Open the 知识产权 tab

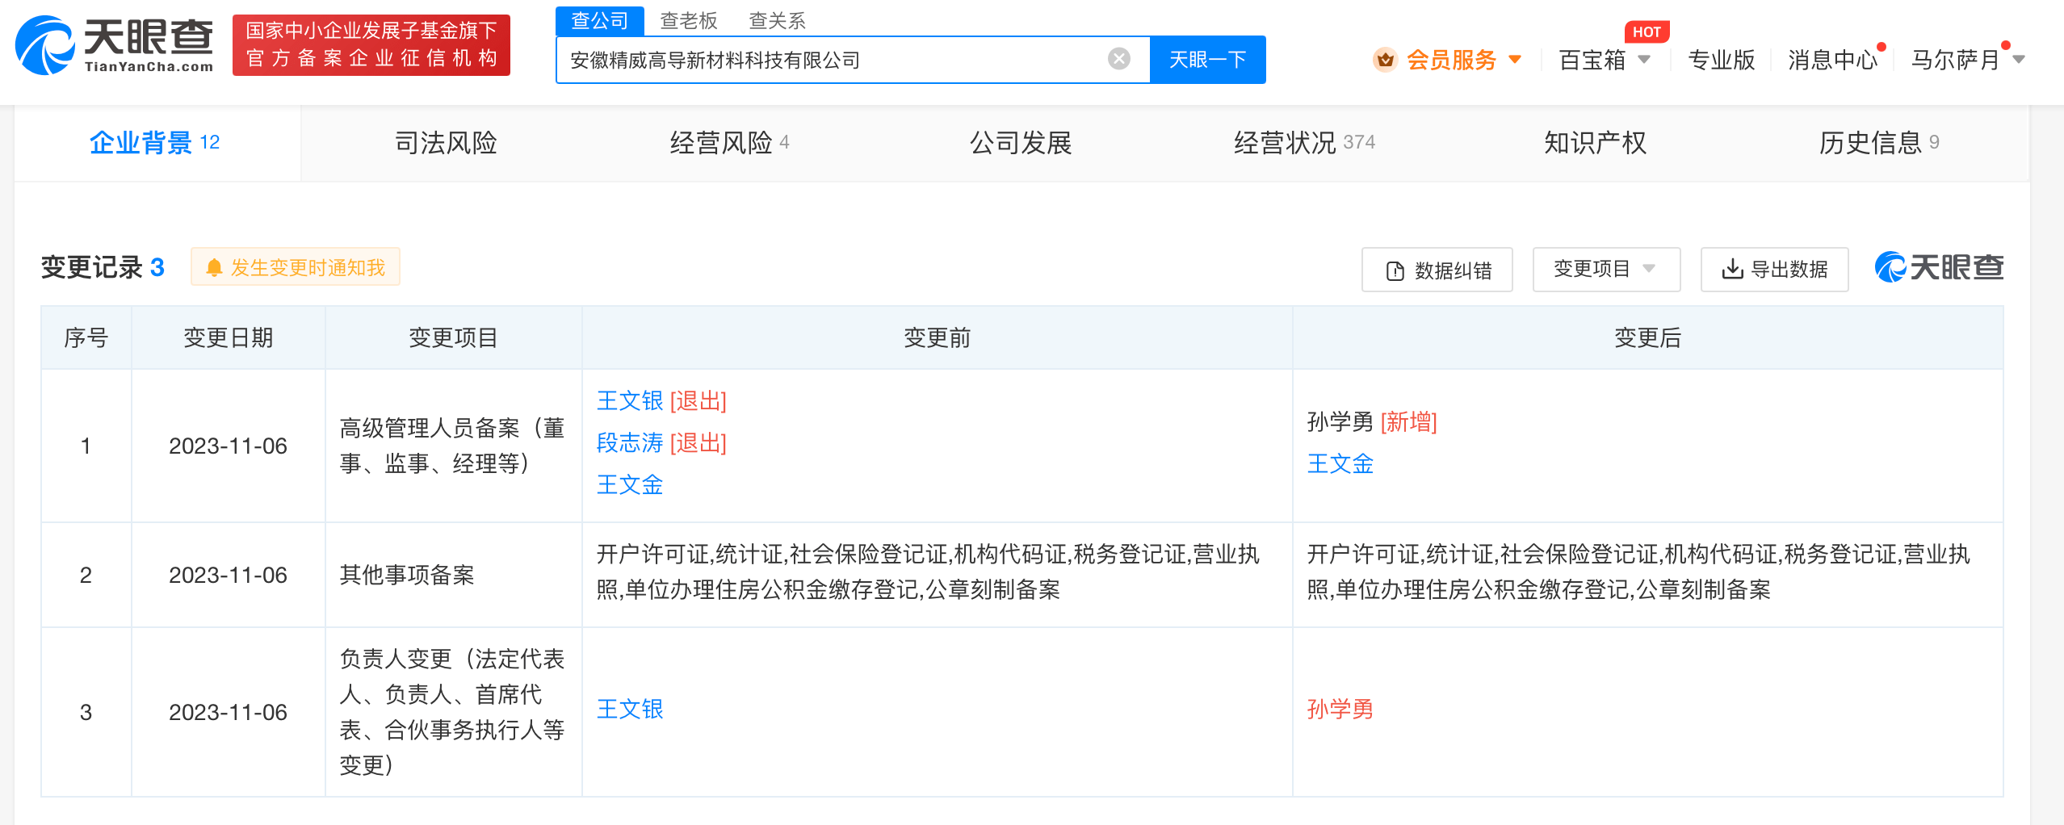[x=1595, y=143]
